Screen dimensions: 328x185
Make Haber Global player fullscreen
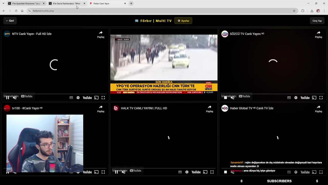(x=321, y=172)
